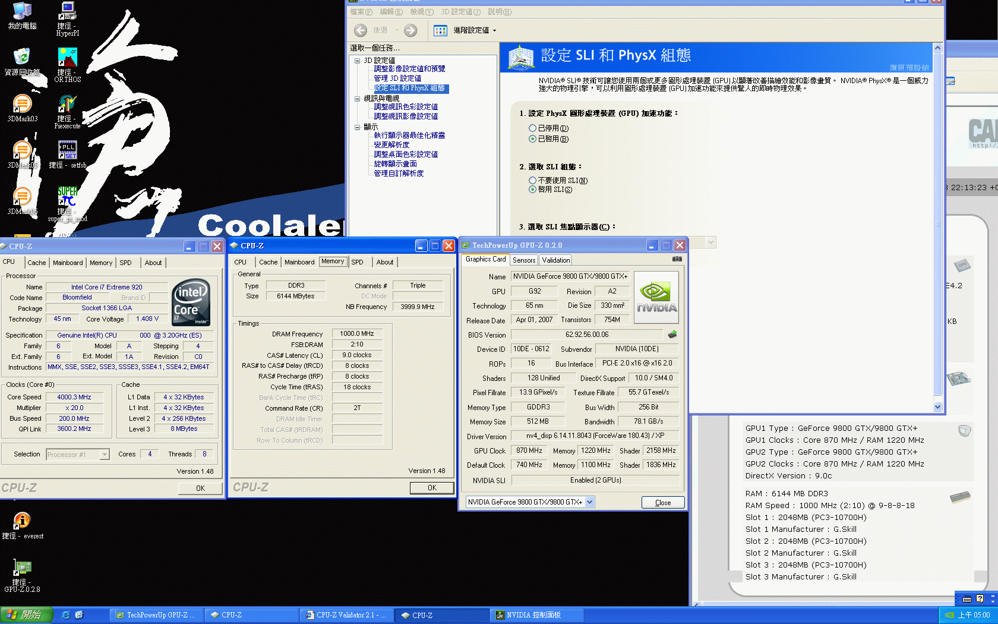Open the change resolution tree link
Image resolution: width=998 pixels, height=624 pixels.
click(391, 145)
